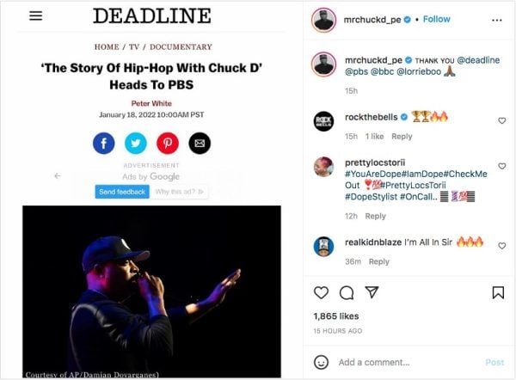Send feedback on Google ad
The height and width of the screenshot is (380, 516).
[122, 192]
